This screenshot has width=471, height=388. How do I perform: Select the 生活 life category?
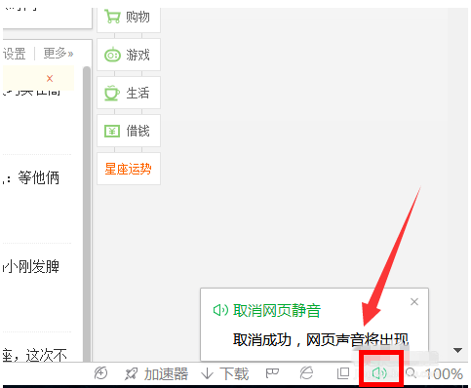click(x=129, y=93)
